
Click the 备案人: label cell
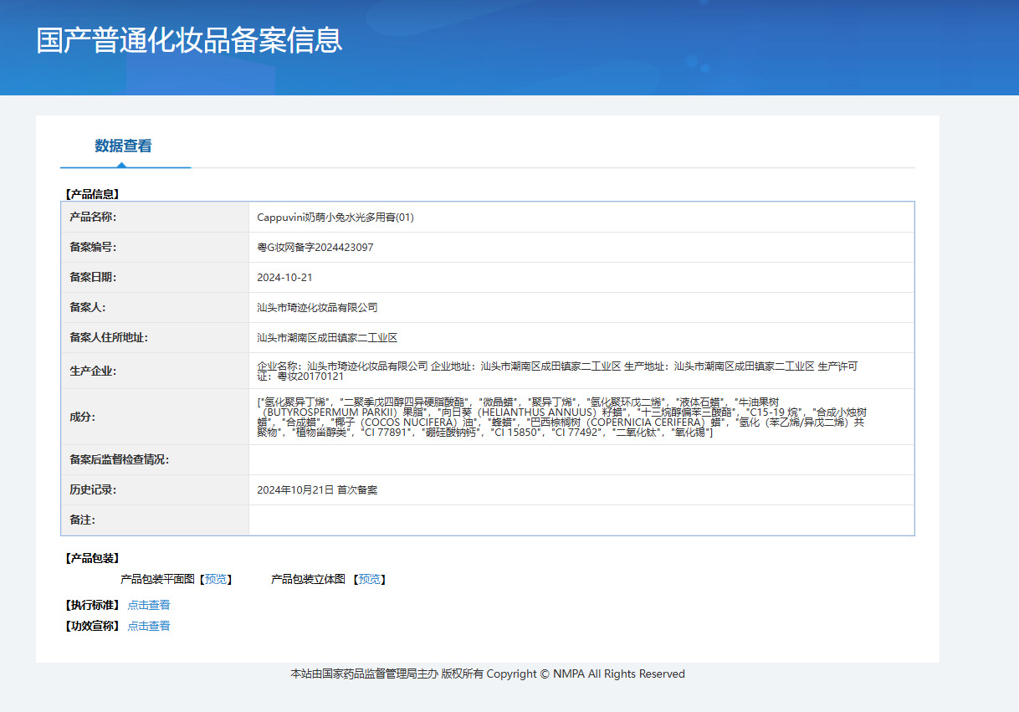point(155,308)
